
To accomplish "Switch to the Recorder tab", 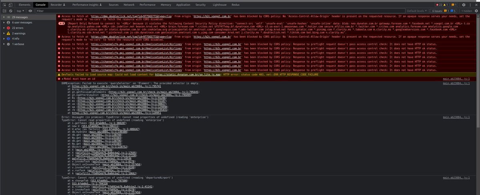I will tap(57, 4).
